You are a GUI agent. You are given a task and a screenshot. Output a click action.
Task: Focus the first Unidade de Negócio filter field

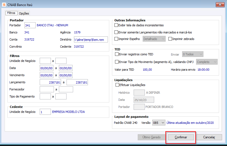point(45,61)
